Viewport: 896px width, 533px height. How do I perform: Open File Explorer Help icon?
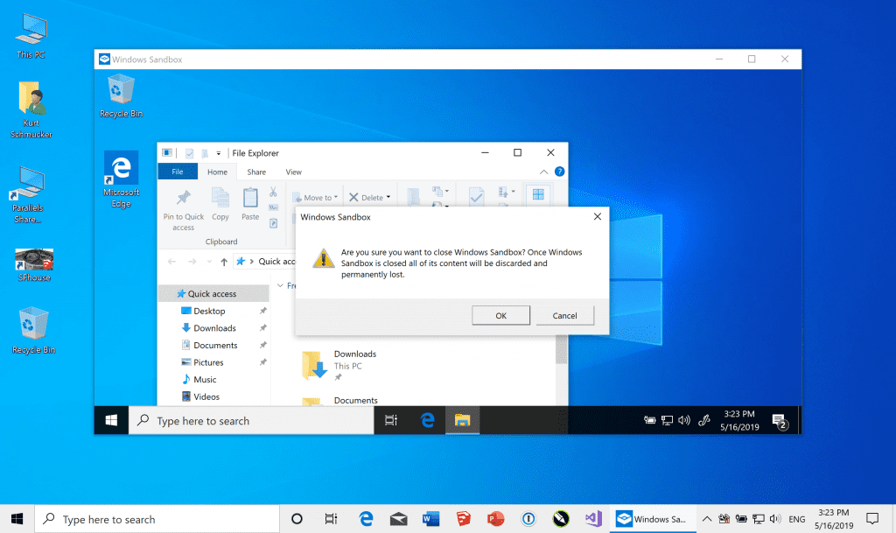click(x=559, y=172)
